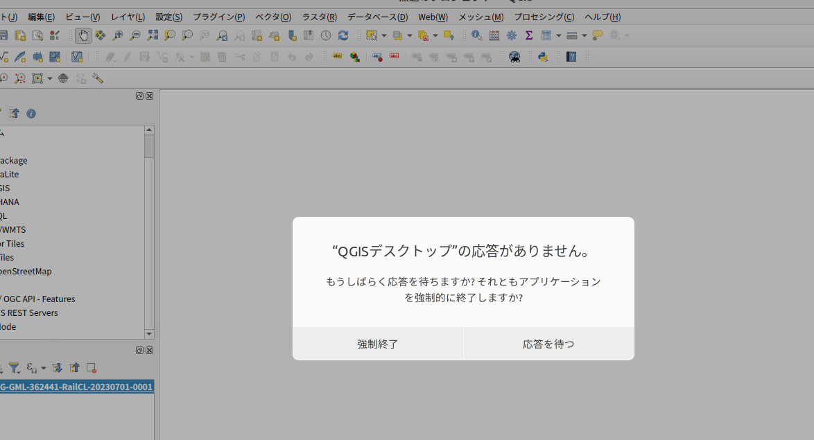Open the プロセシング(C) menu
The height and width of the screenshot is (440, 814).
(x=544, y=17)
